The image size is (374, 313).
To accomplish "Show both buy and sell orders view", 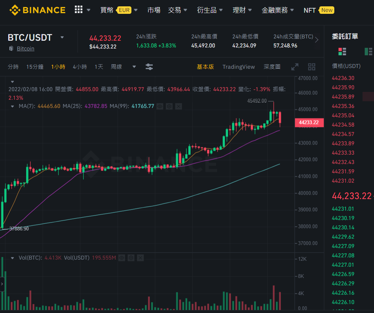I will [342, 52].
